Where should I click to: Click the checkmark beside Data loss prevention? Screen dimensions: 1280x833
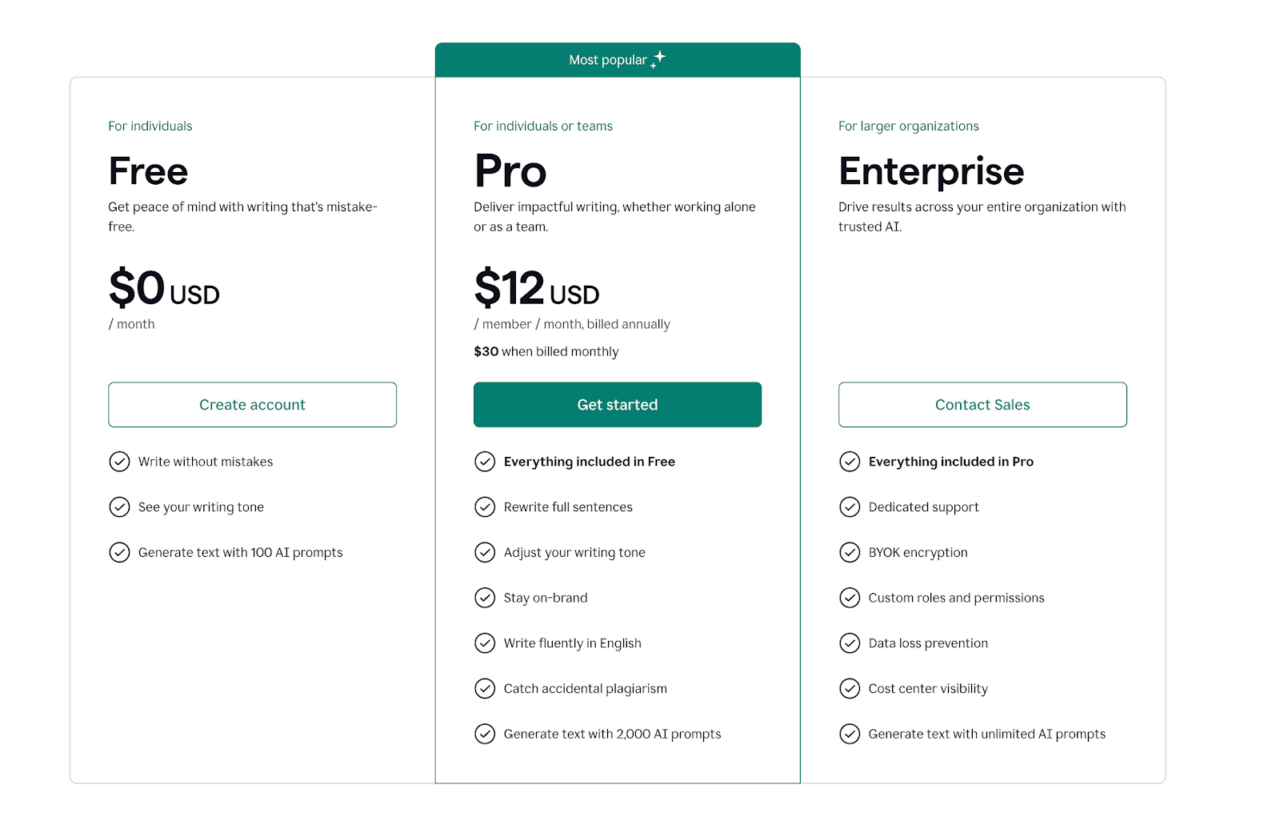pos(850,643)
